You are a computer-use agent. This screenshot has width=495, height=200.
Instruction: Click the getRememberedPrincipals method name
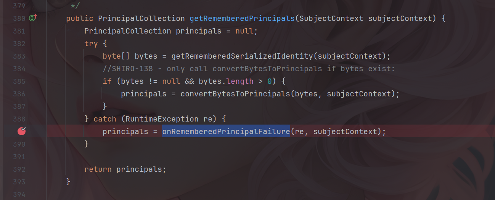[242, 18]
